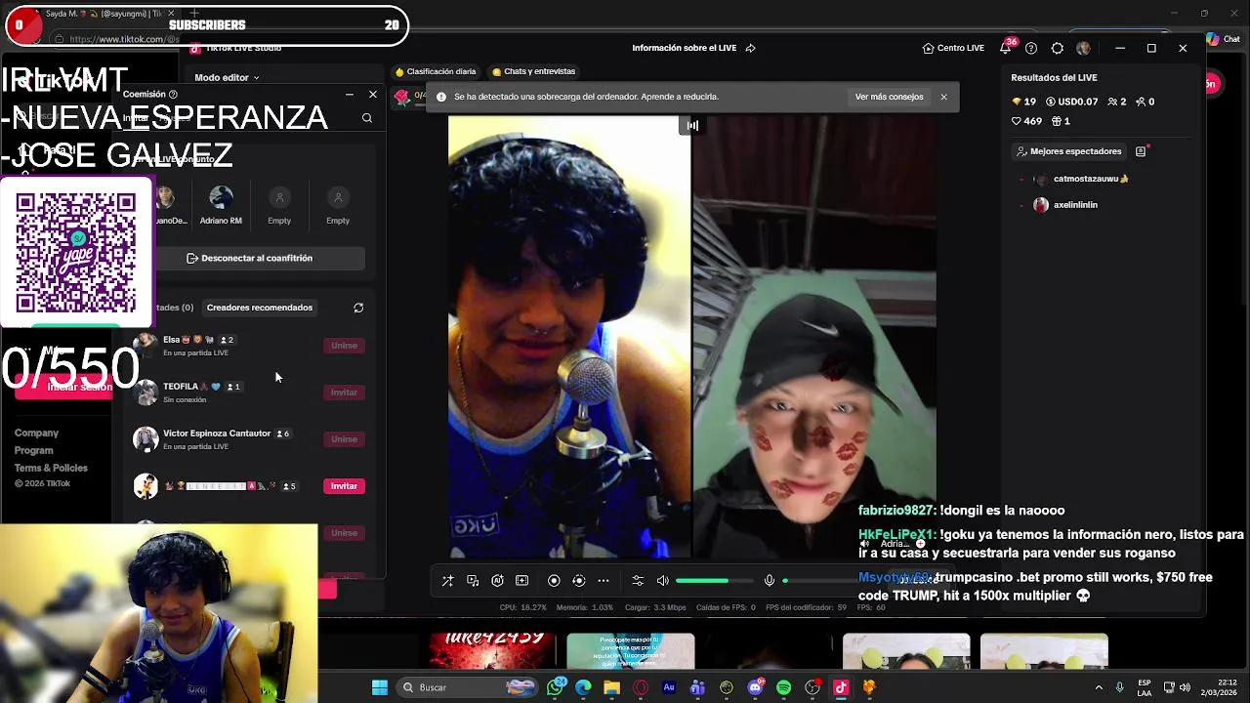Click the Comisión info question icon
Screen dimensions: 1250x703
tap(173, 94)
